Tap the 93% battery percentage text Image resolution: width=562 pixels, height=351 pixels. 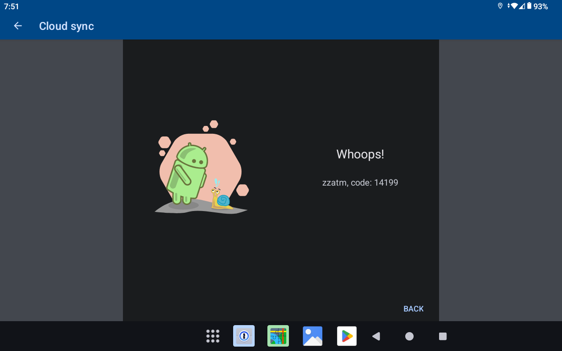click(x=540, y=7)
